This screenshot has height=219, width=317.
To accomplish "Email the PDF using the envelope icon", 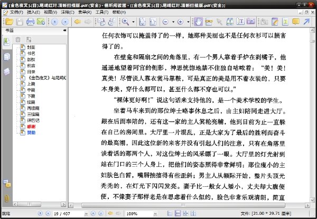I will tap(41, 22).
